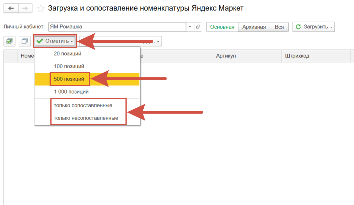Select 100 позиций from the menu
The height and width of the screenshot is (205, 354).
(69, 66)
